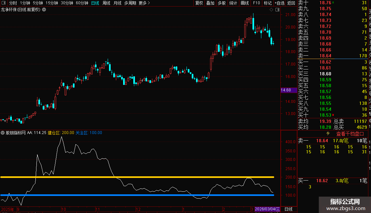Open the 画线 drawing tools
Image resolution: width=371 pixels, height=213 pixels.
pyautogui.click(x=245, y=3)
